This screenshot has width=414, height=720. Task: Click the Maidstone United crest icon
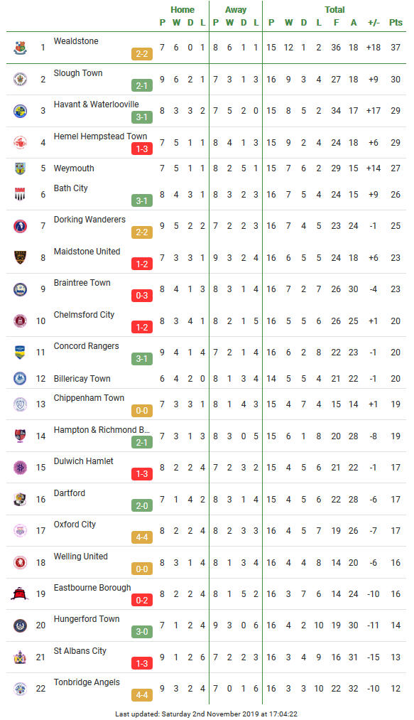20,257
